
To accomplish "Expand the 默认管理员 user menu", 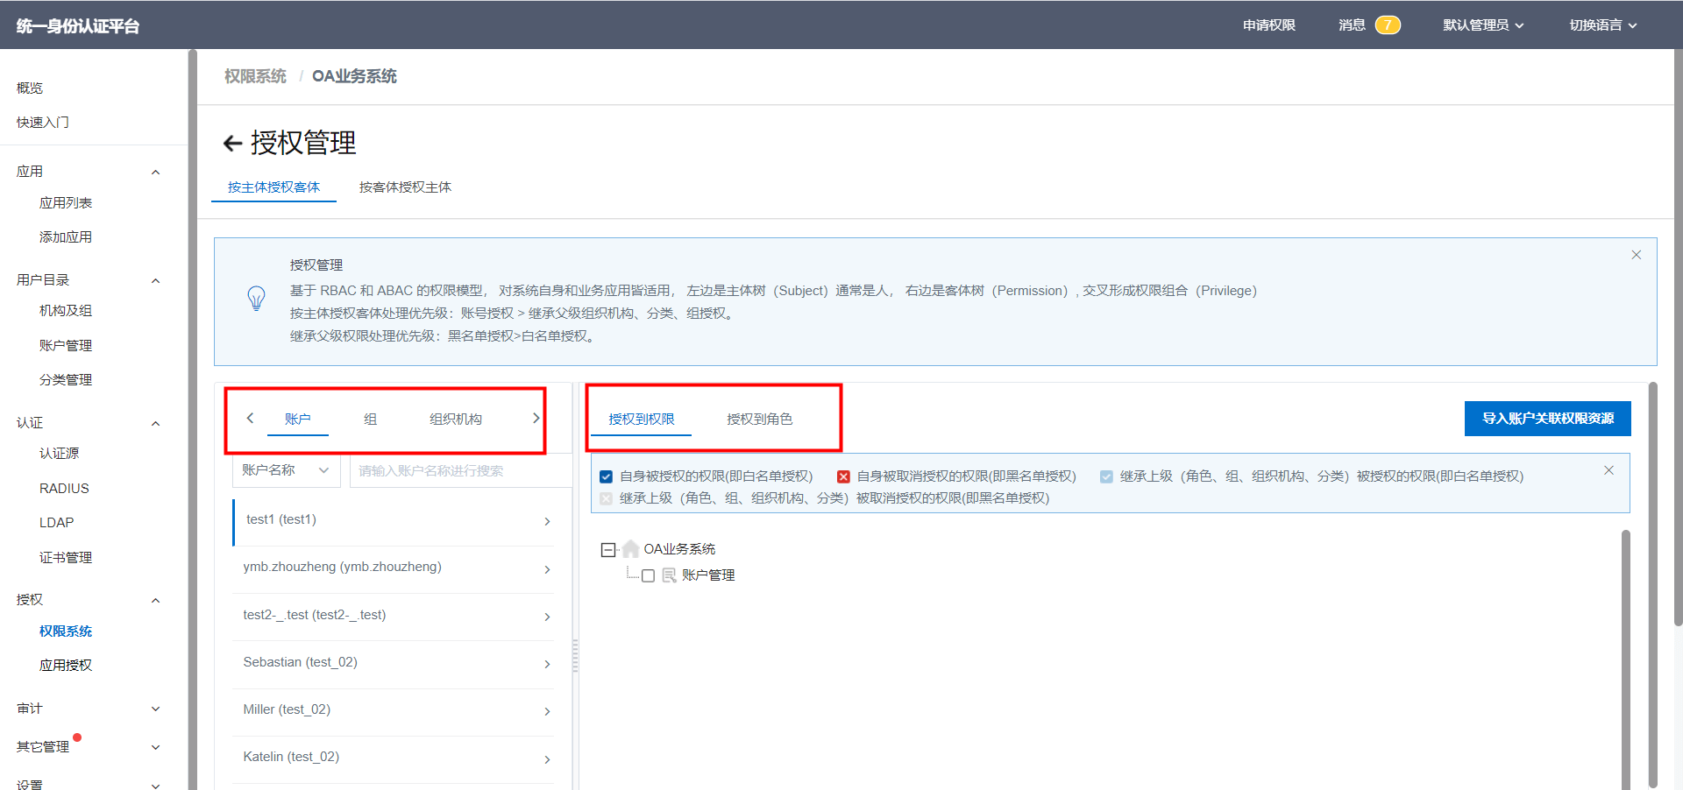I will (1483, 25).
